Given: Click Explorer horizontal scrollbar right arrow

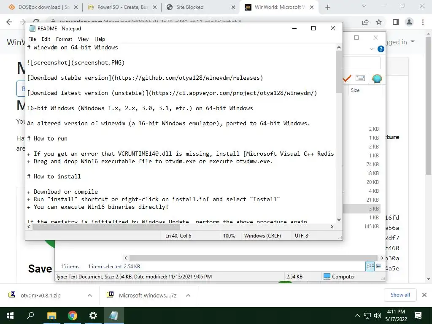Looking at the screenshot, I should click(x=382, y=258).
